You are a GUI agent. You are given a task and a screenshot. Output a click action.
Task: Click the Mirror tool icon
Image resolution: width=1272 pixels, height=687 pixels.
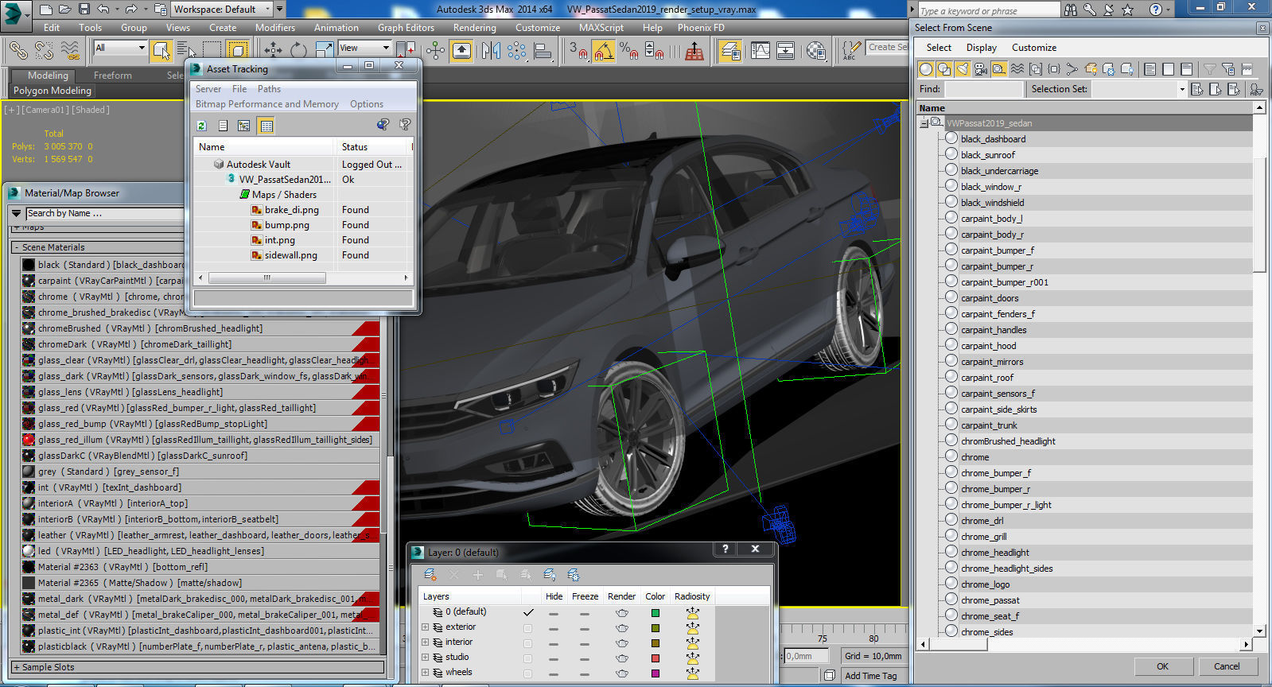coord(491,51)
